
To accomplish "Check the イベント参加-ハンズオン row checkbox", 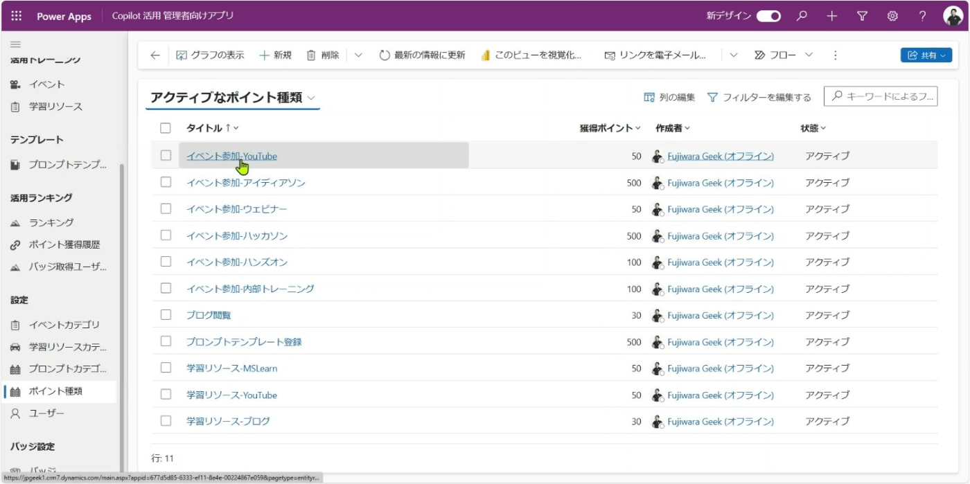I will click(166, 262).
